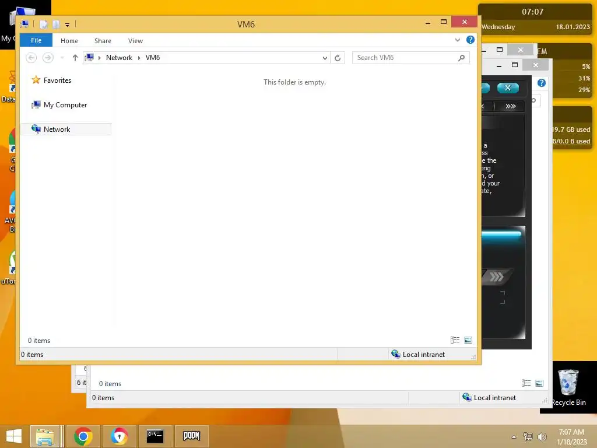
Task: Open the address bar history dropdown
Action: (x=325, y=58)
